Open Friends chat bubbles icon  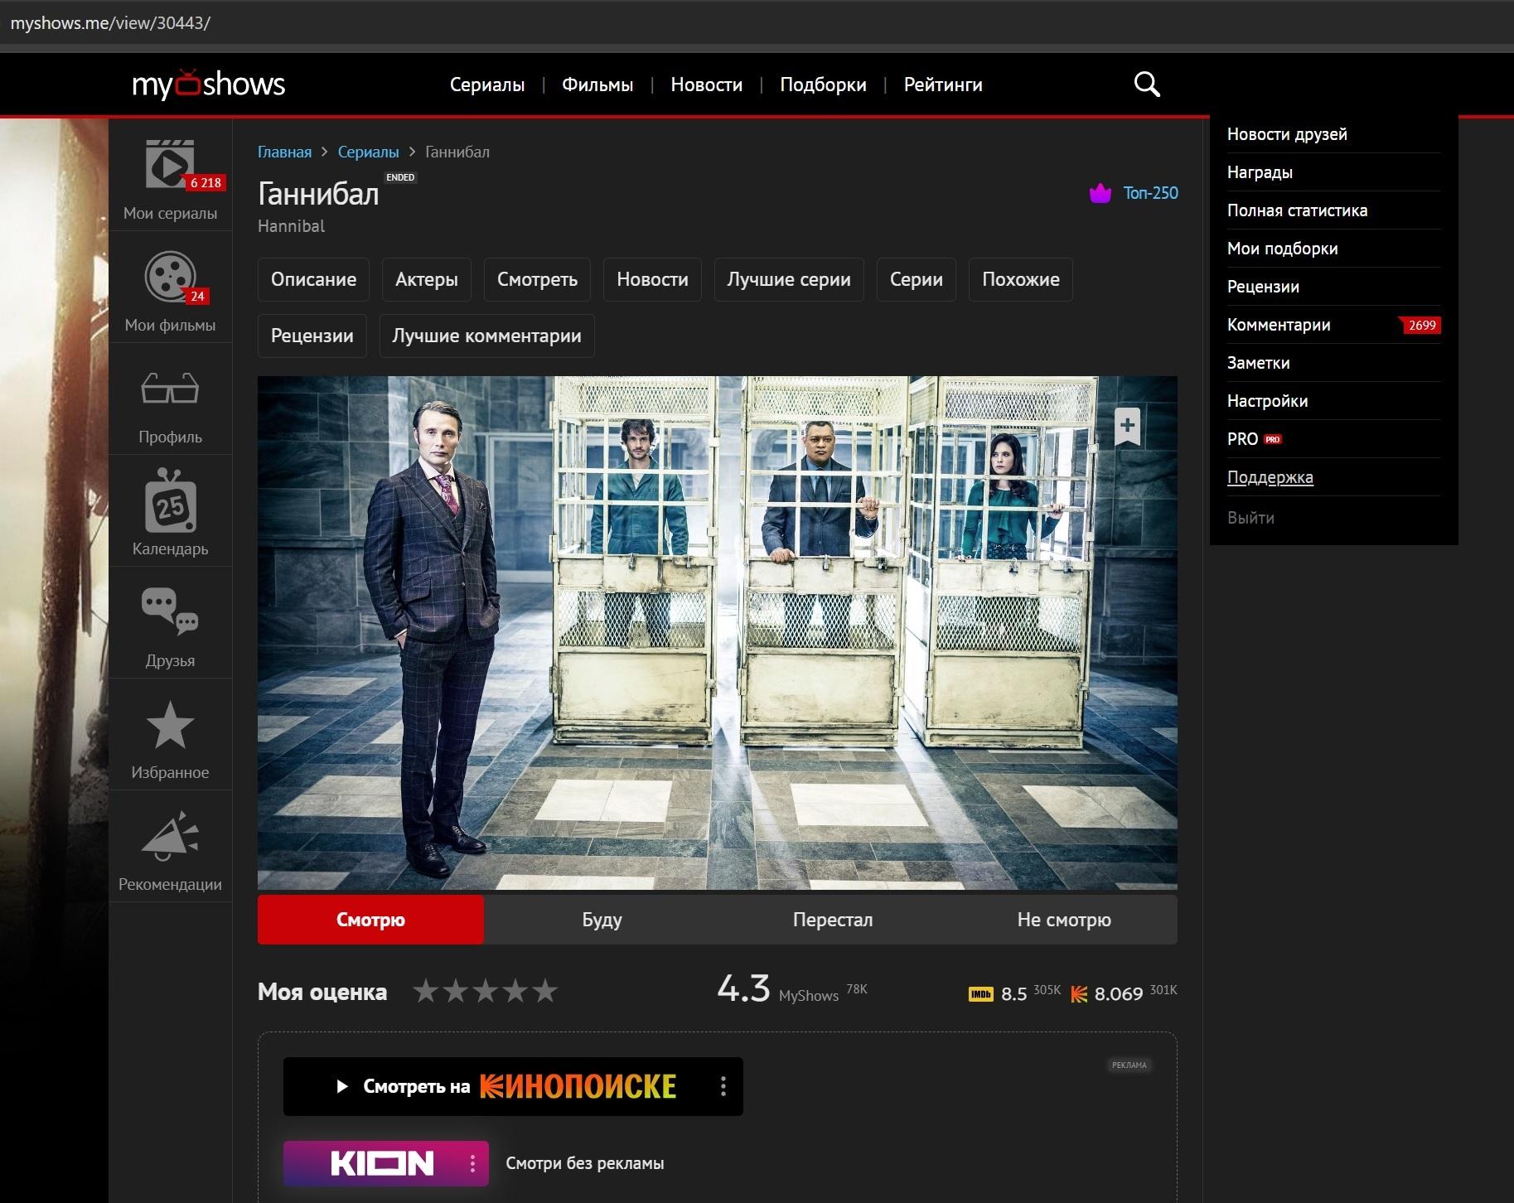[x=170, y=612]
